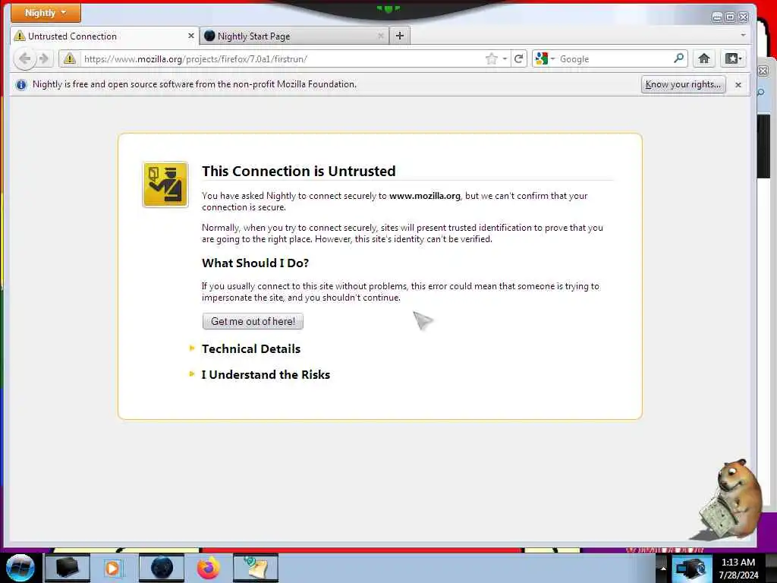Focus the address bar with mozilla.org URL
777x583 pixels.
click(x=282, y=59)
